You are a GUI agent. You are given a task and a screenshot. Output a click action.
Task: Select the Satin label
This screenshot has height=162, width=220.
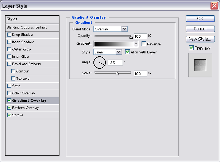point(16,86)
